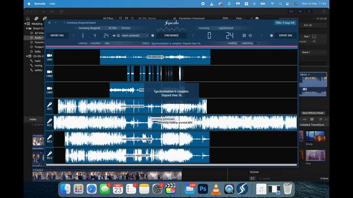Open export settings gear next to EXPORT XML

point(271,35)
